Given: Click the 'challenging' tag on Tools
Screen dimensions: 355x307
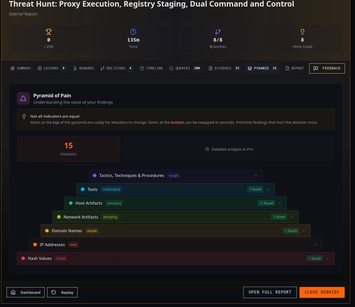Looking at the screenshot, I should point(111,189).
